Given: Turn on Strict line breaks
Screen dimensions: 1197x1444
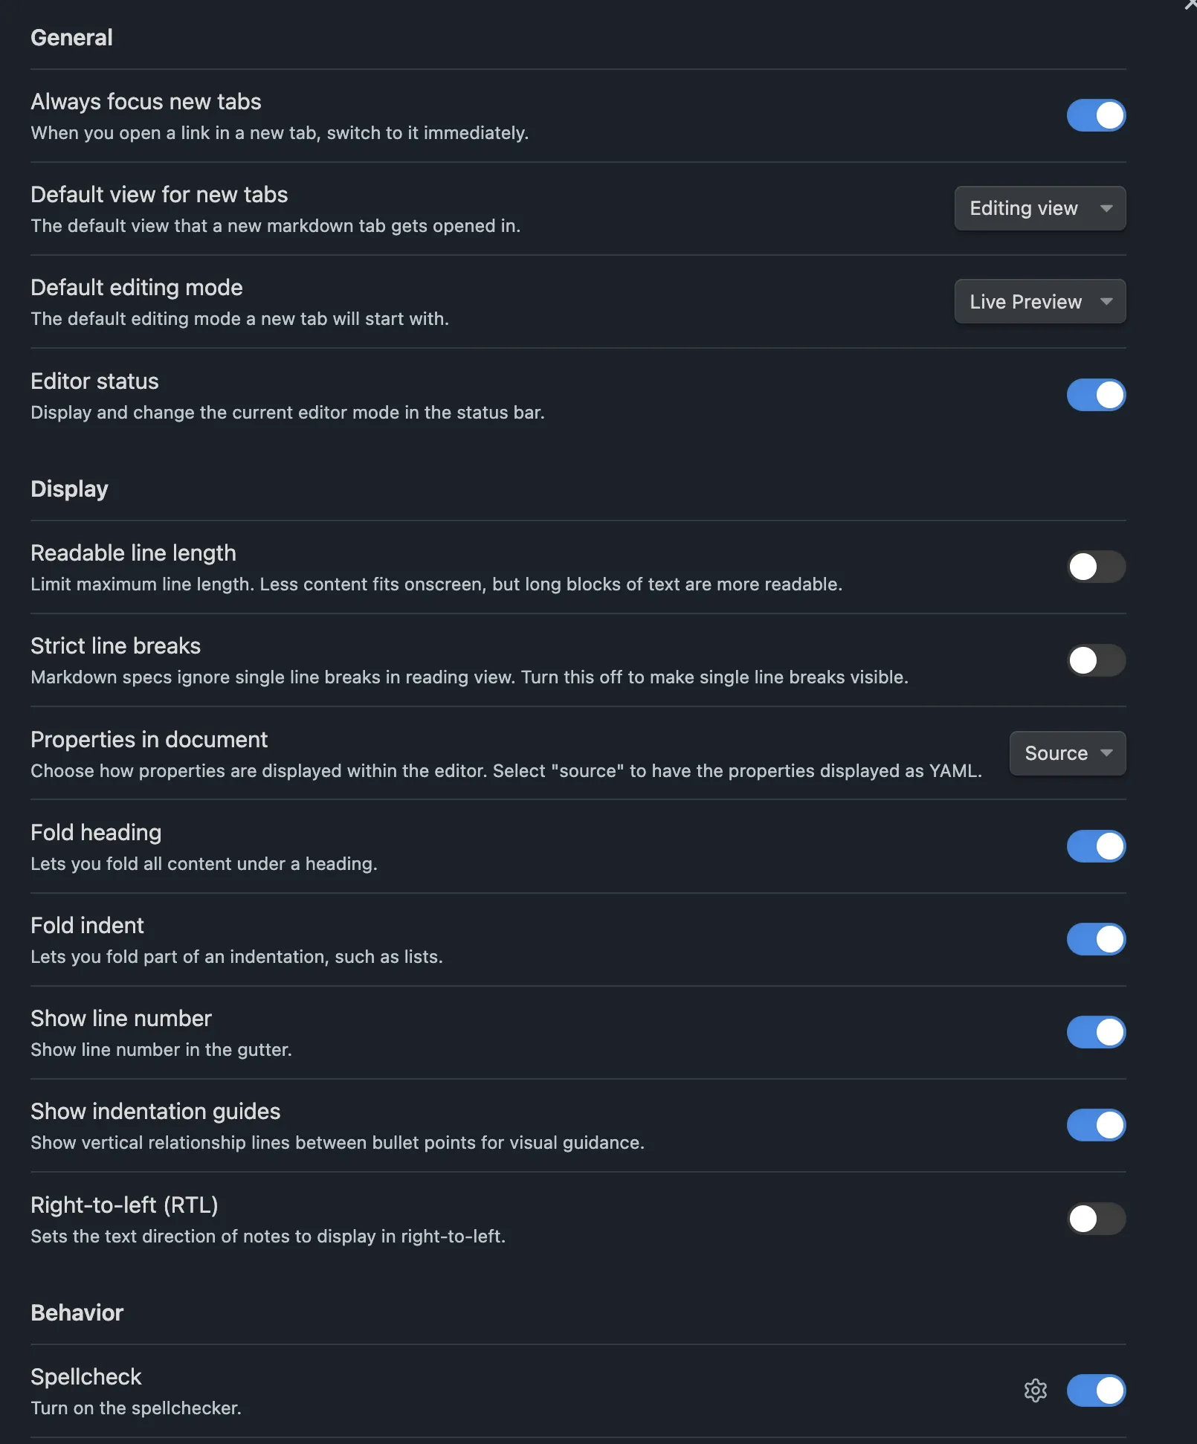Looking at the screenshot, I should coord(1096,660).
